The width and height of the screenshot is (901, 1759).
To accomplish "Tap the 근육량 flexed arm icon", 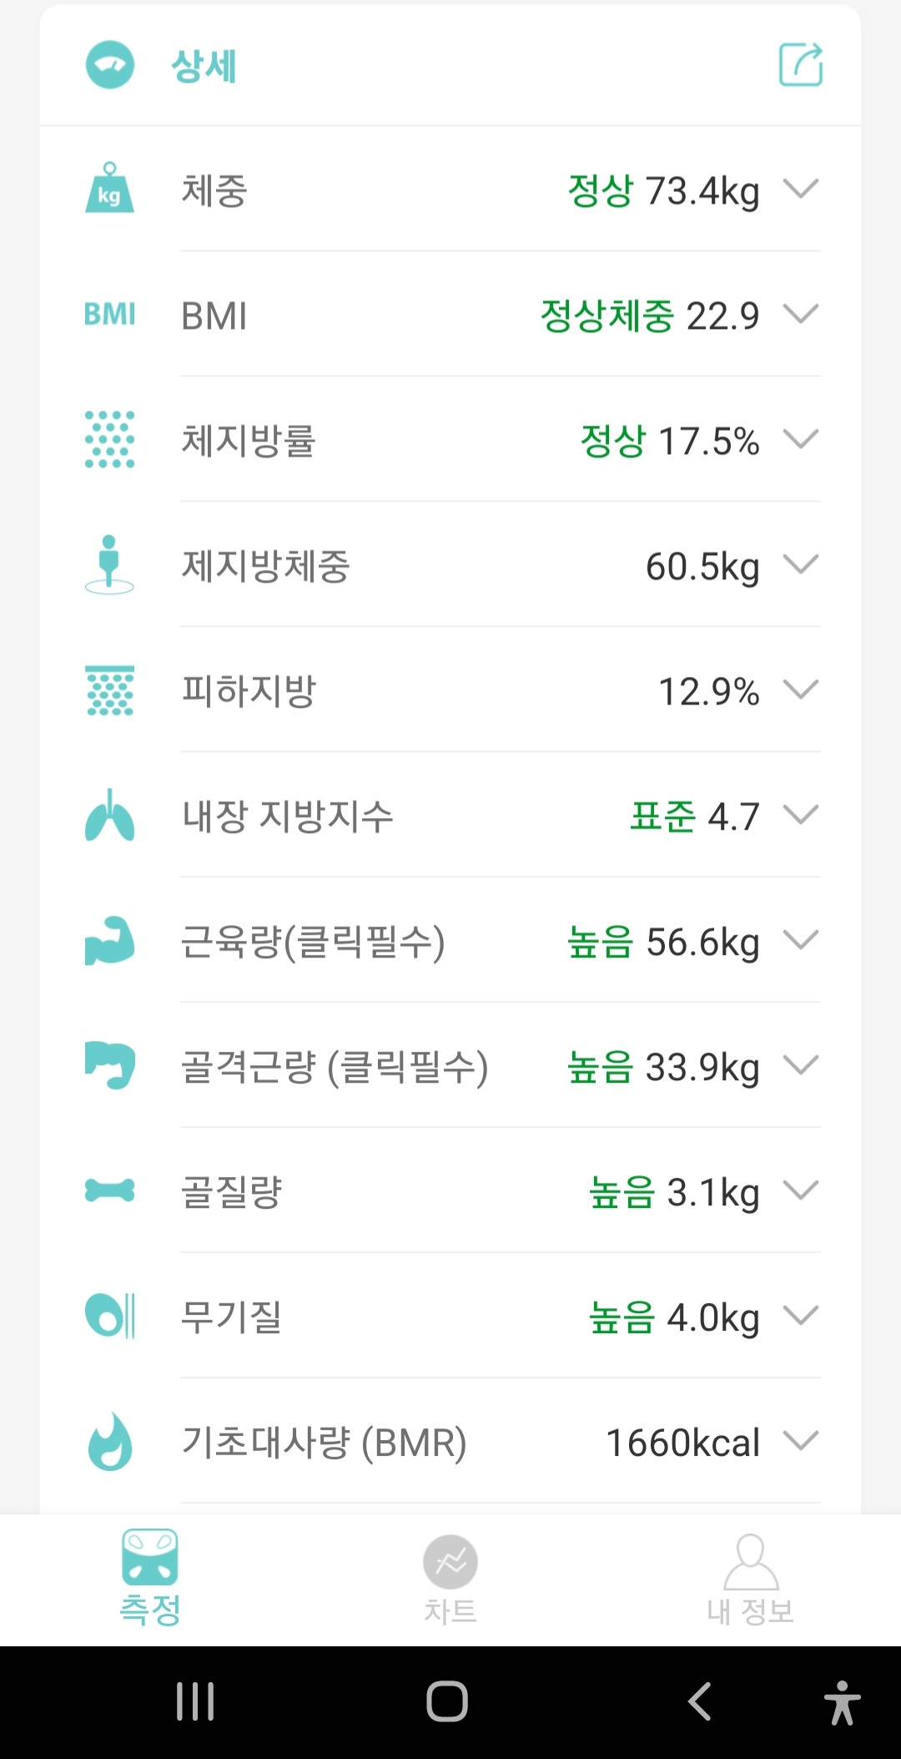I will 109,941.
